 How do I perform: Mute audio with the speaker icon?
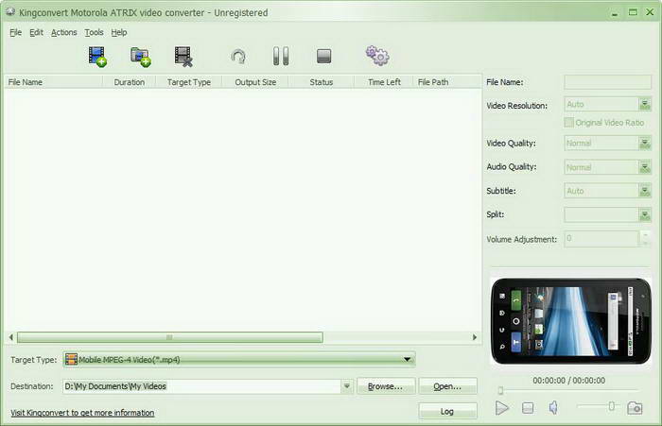click(x=554, y=408)
